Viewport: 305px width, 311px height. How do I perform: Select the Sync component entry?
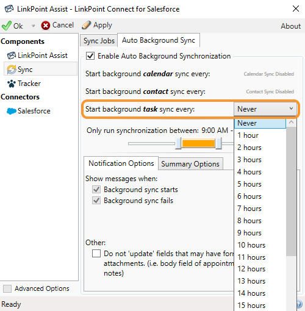pos(40,70)
